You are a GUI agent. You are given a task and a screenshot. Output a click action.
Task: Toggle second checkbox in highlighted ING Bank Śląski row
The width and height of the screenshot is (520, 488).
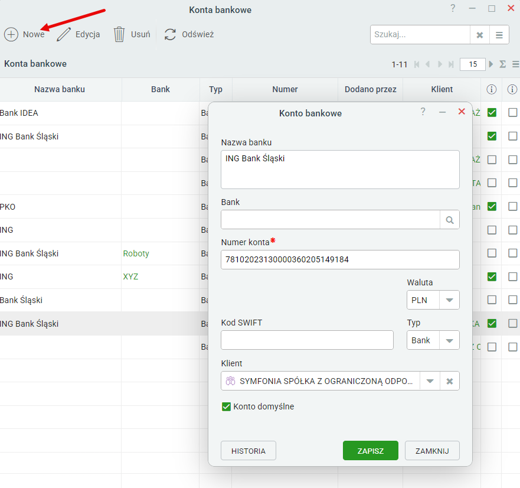(513, 323)
